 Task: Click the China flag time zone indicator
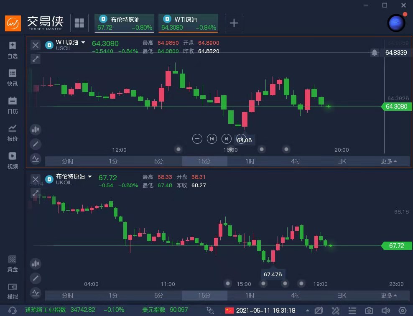(229, 311)
